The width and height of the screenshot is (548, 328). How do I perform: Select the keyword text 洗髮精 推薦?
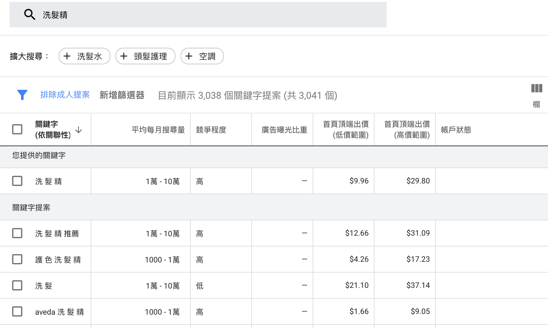point(57,233)
